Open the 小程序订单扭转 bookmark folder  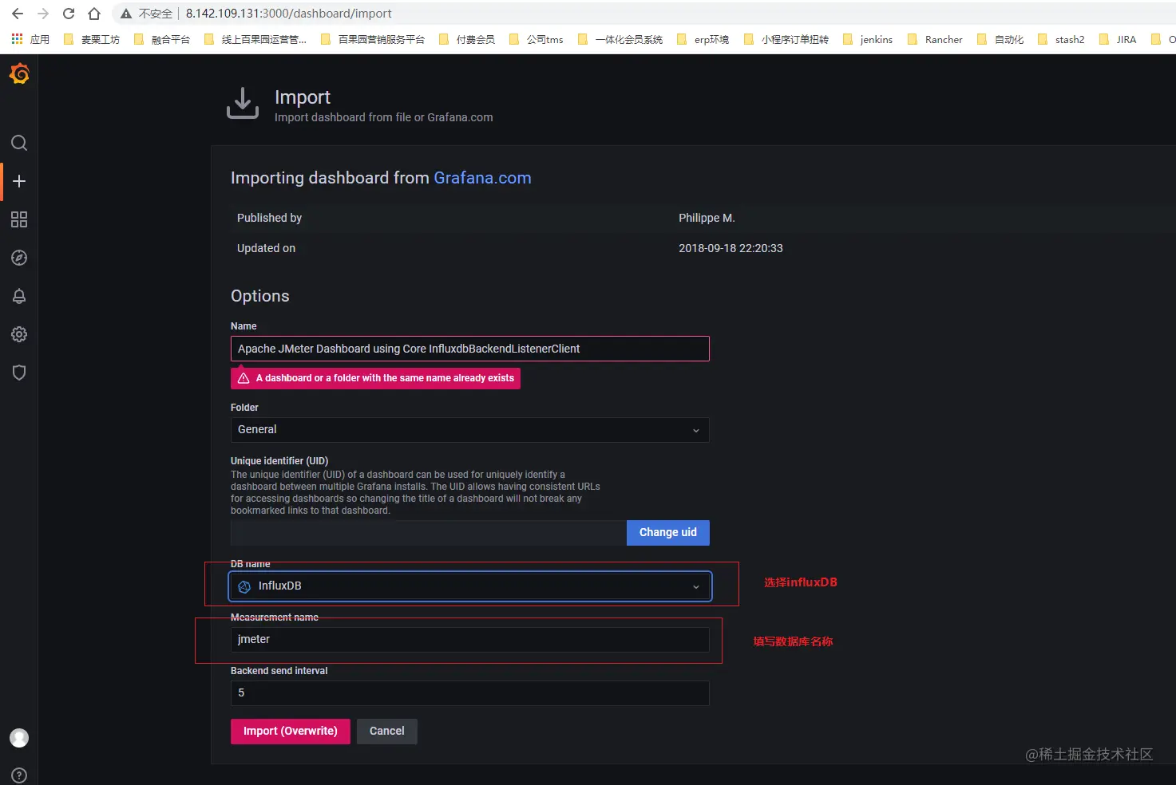(786, 39)
